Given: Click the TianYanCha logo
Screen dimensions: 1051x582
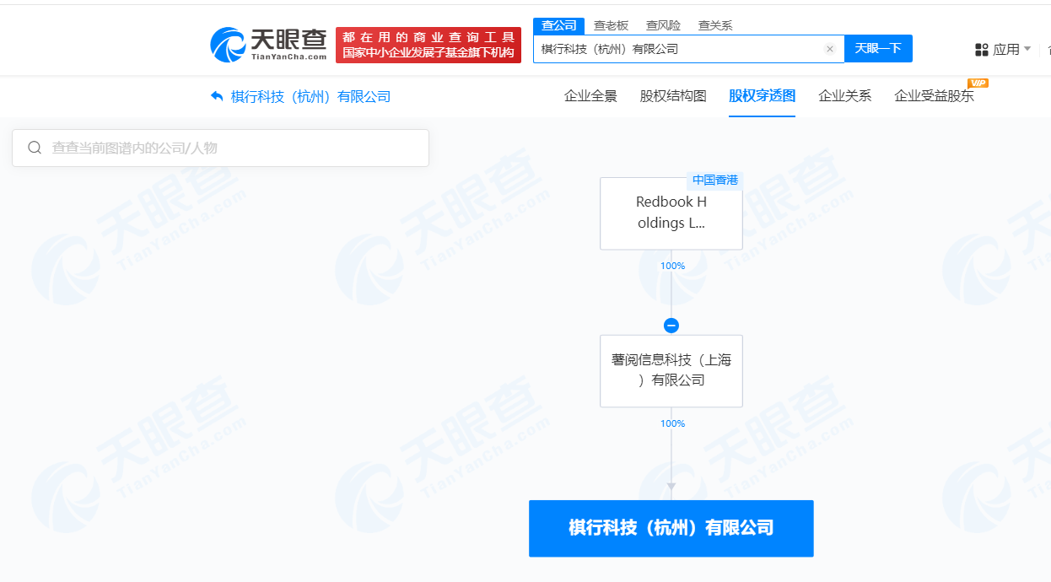Looking at the screenshot, I should pyautogui.click(x=269, y=44).
